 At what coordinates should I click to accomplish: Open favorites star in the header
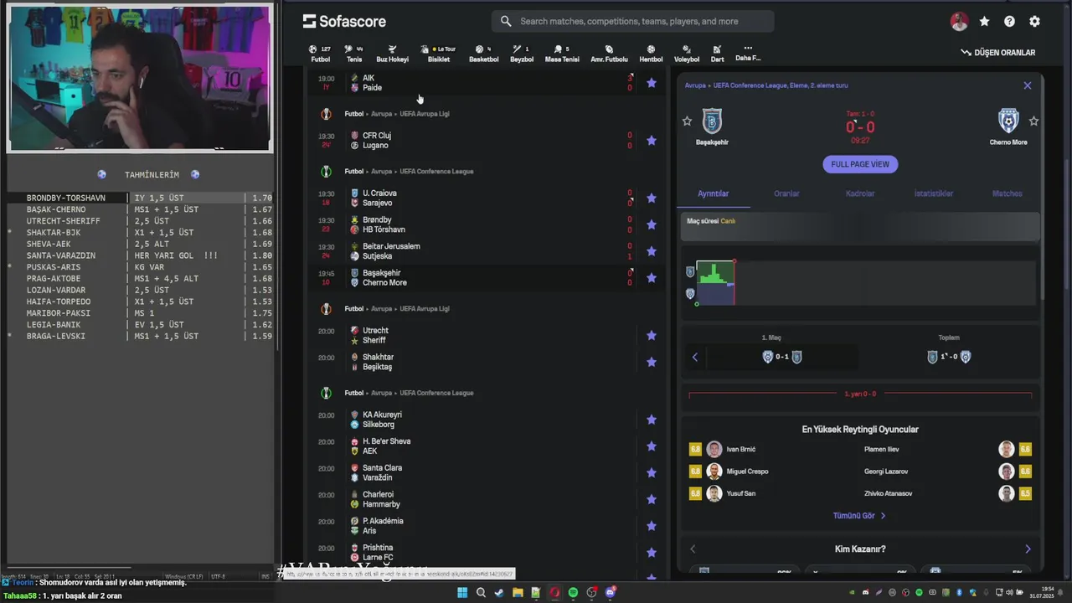coord(984,22)
